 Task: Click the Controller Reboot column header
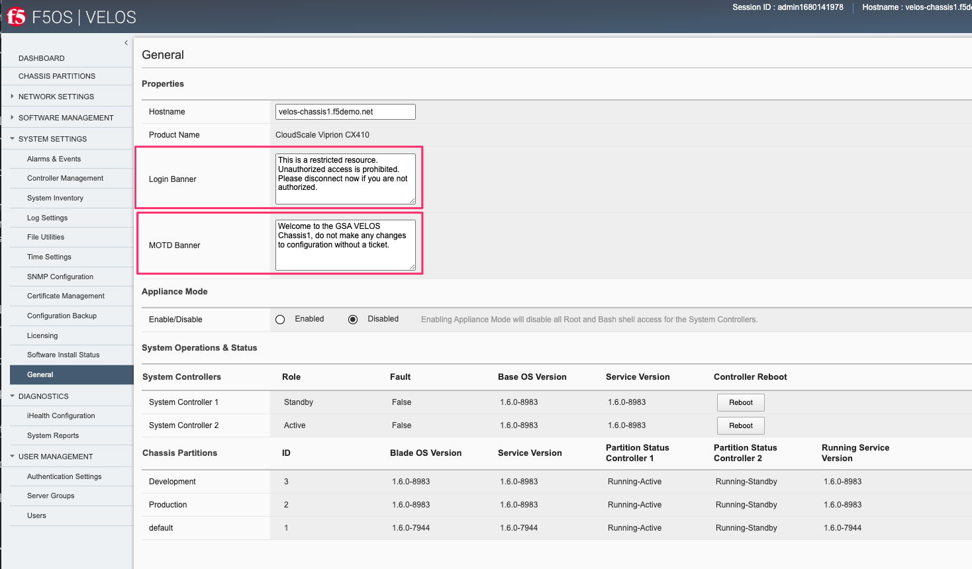[x=750, y=377]
